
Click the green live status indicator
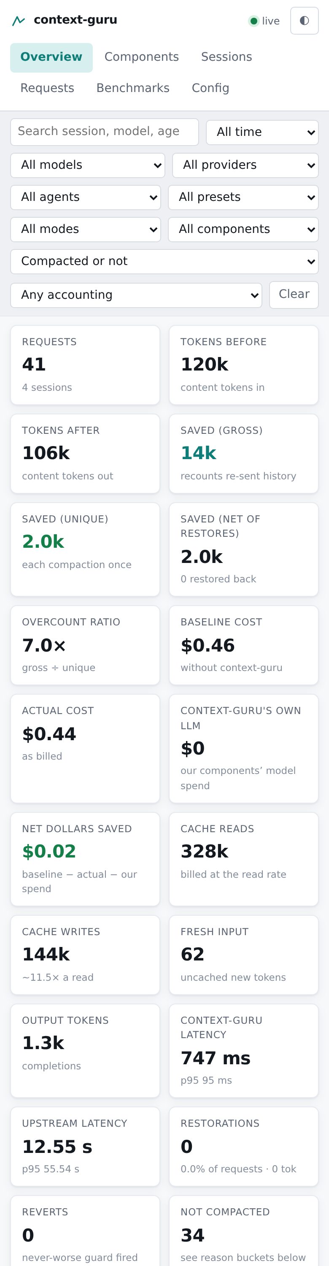coord(253,21)
